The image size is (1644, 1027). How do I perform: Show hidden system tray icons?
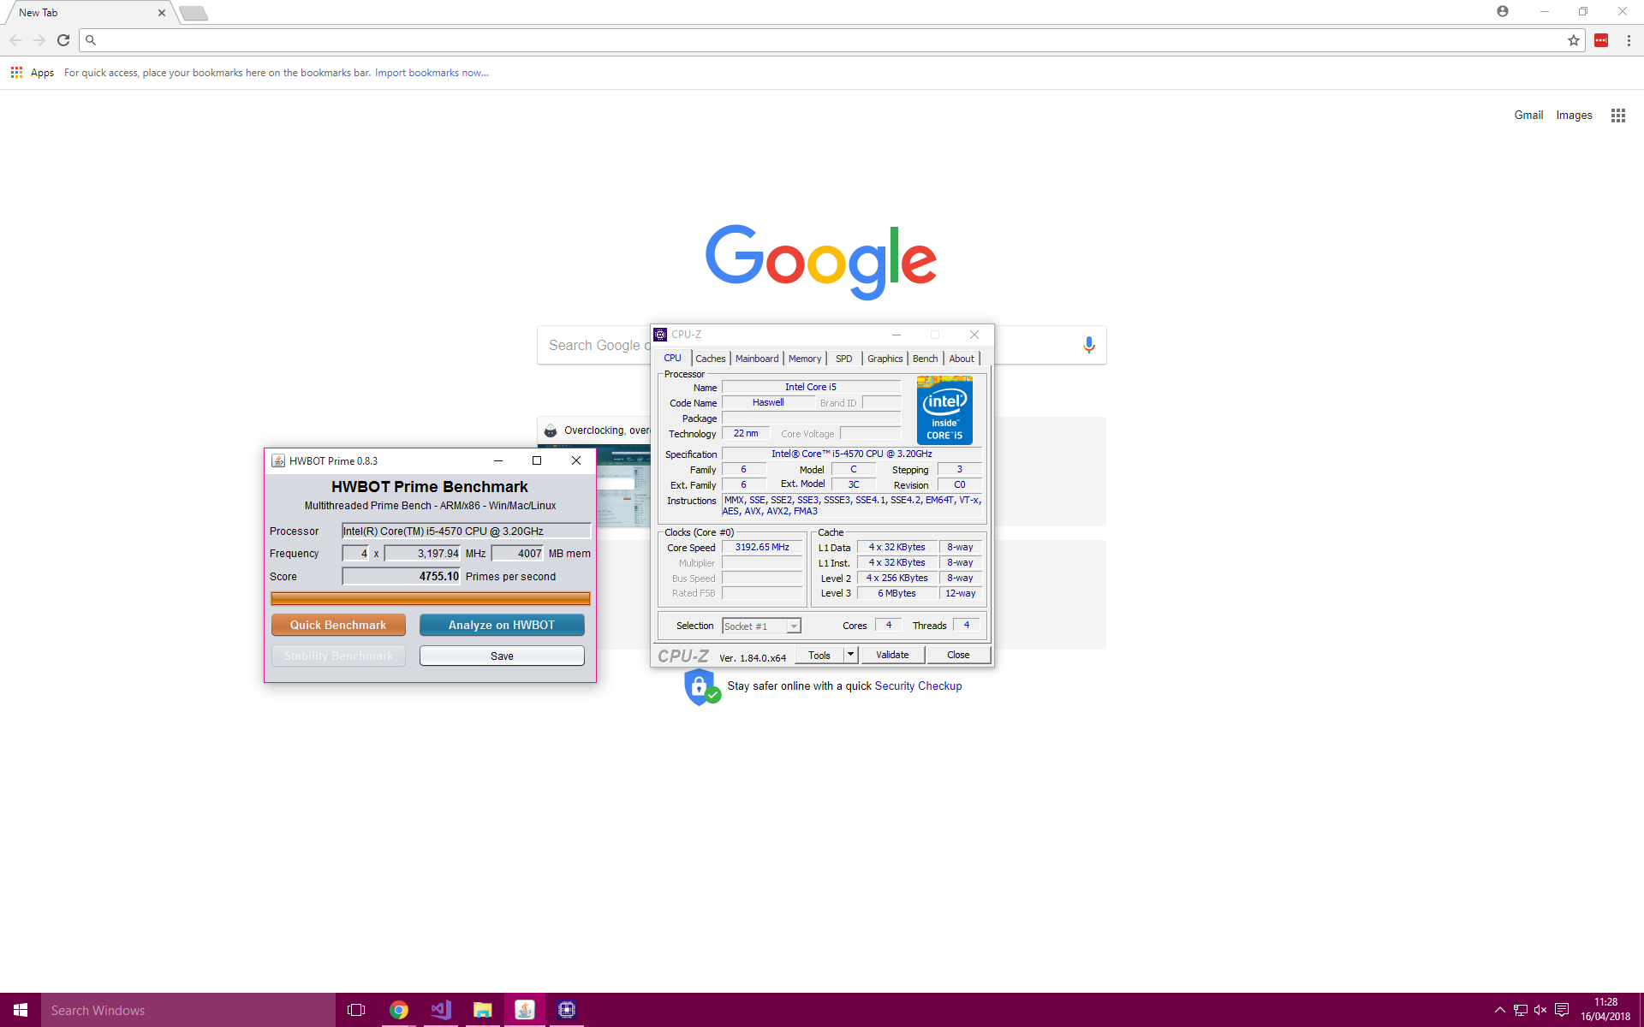tap(1500, 1010)
